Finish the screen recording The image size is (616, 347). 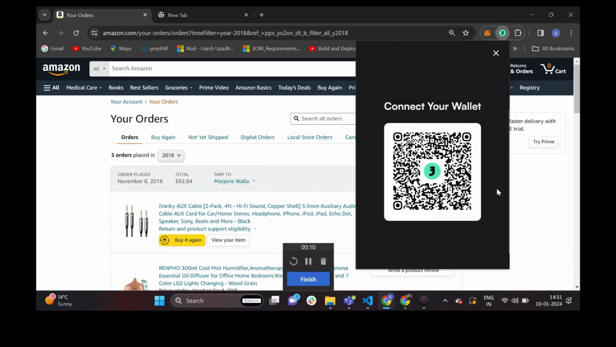click(x=308, y=279)
